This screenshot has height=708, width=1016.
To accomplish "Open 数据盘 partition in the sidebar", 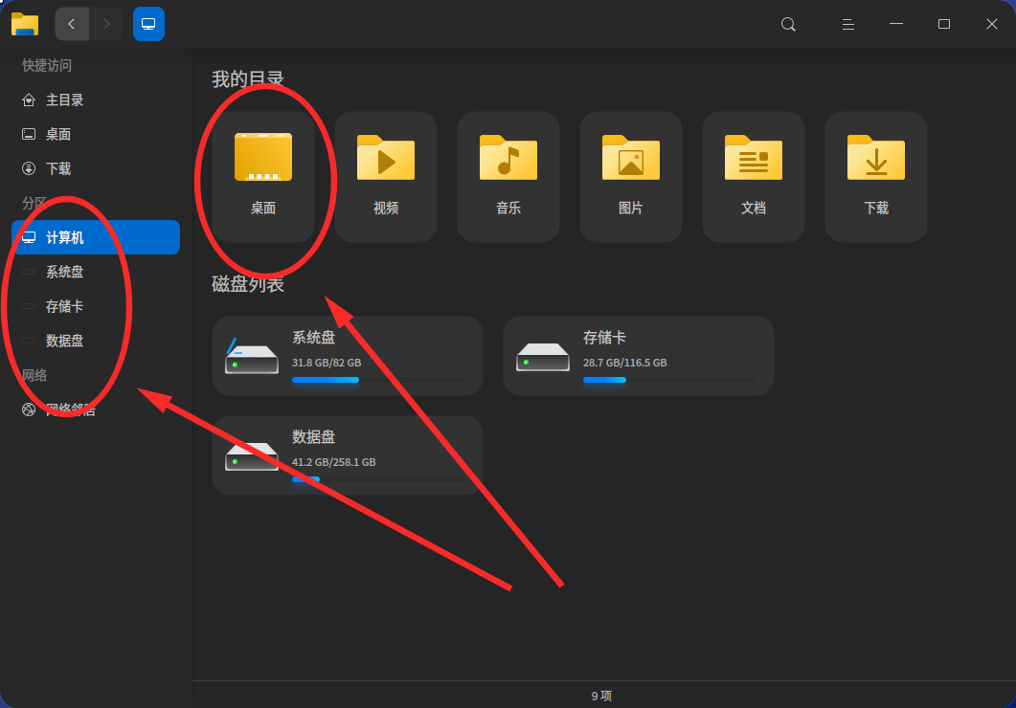I will (95, 341).
